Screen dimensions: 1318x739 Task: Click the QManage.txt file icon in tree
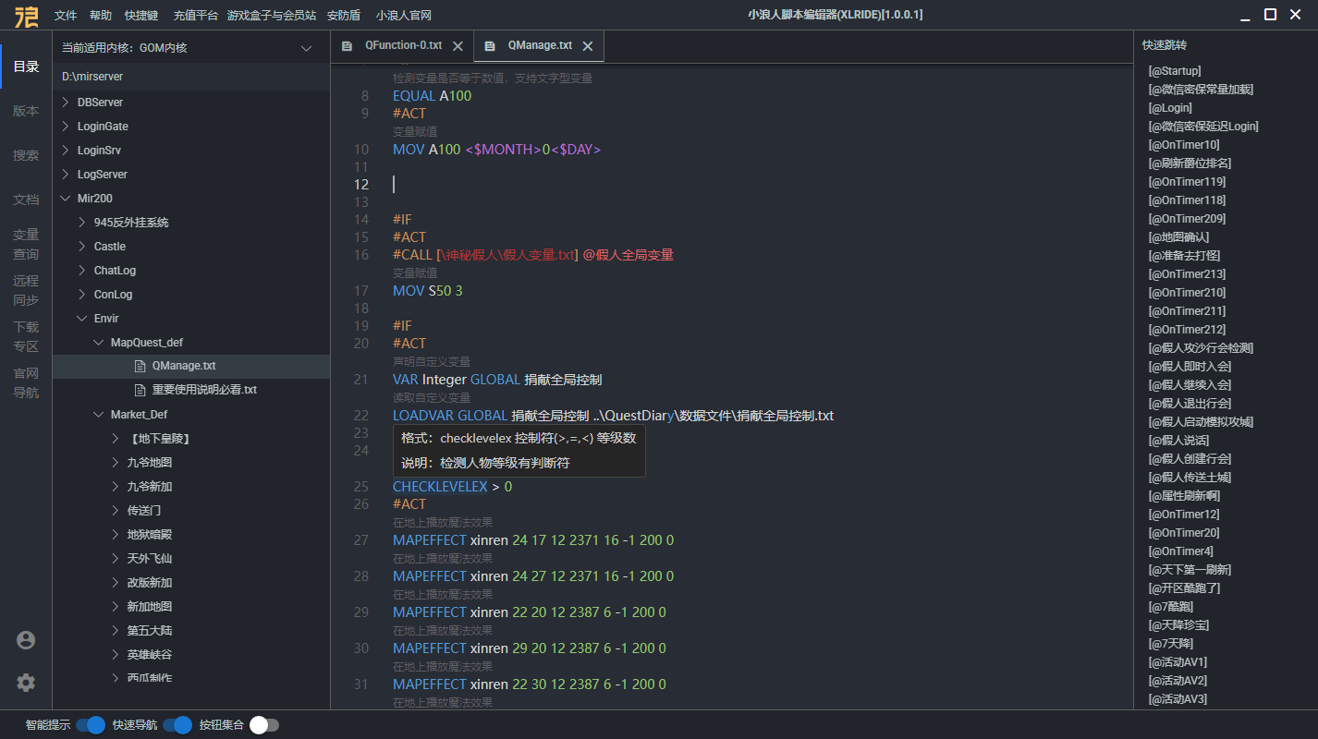pos(140,366)
